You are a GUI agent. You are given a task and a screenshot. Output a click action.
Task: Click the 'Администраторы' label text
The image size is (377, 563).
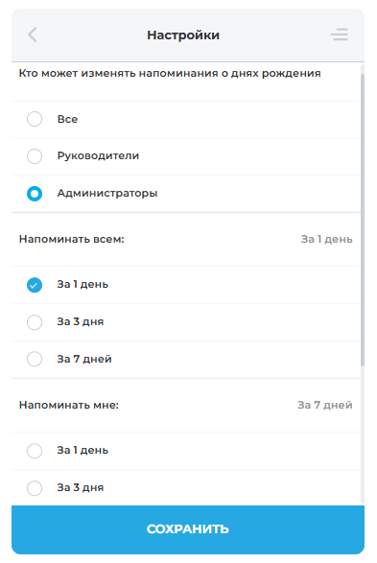click(107, 193)
